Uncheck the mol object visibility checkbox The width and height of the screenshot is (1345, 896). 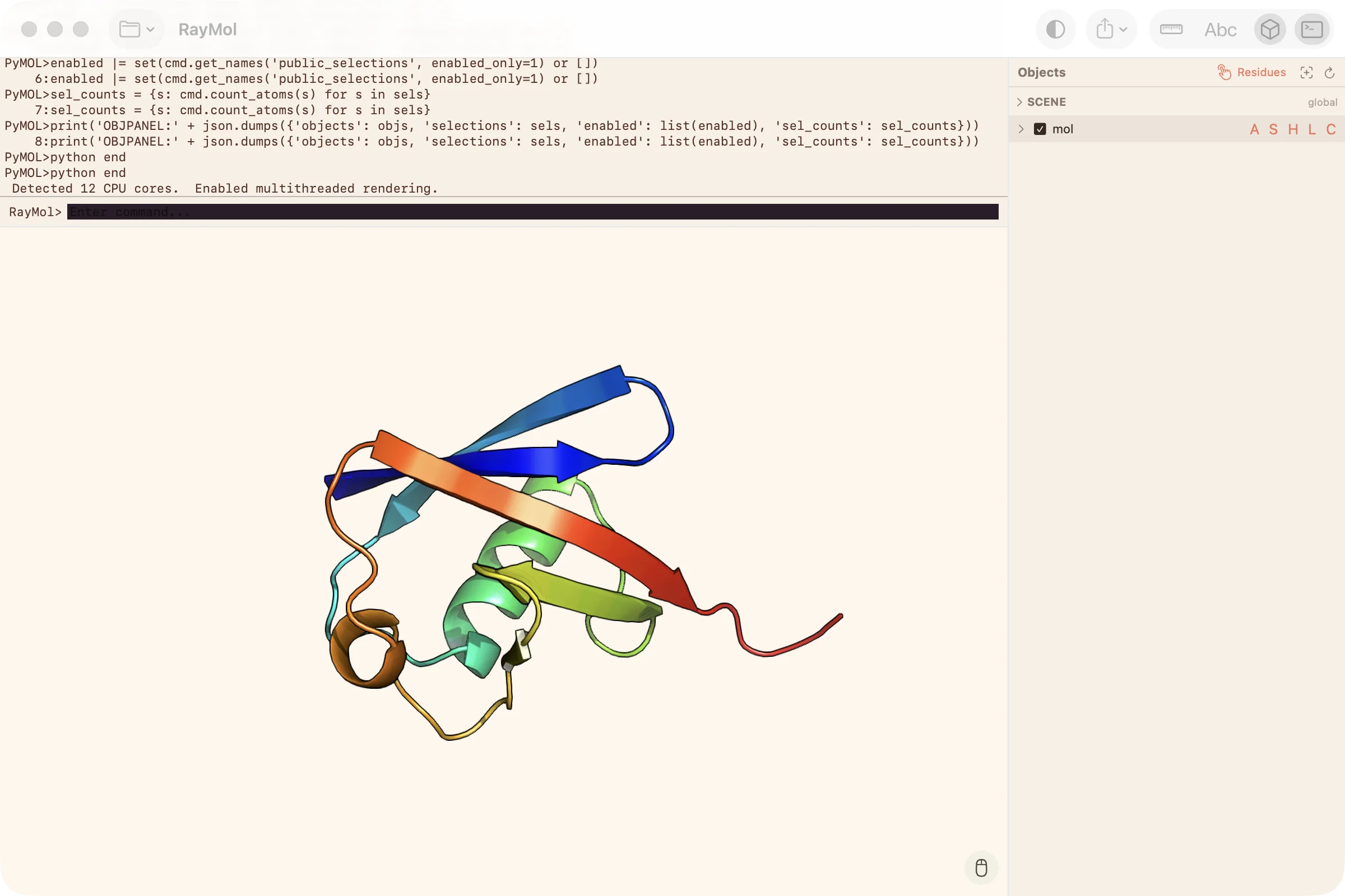pos(1040,129)
